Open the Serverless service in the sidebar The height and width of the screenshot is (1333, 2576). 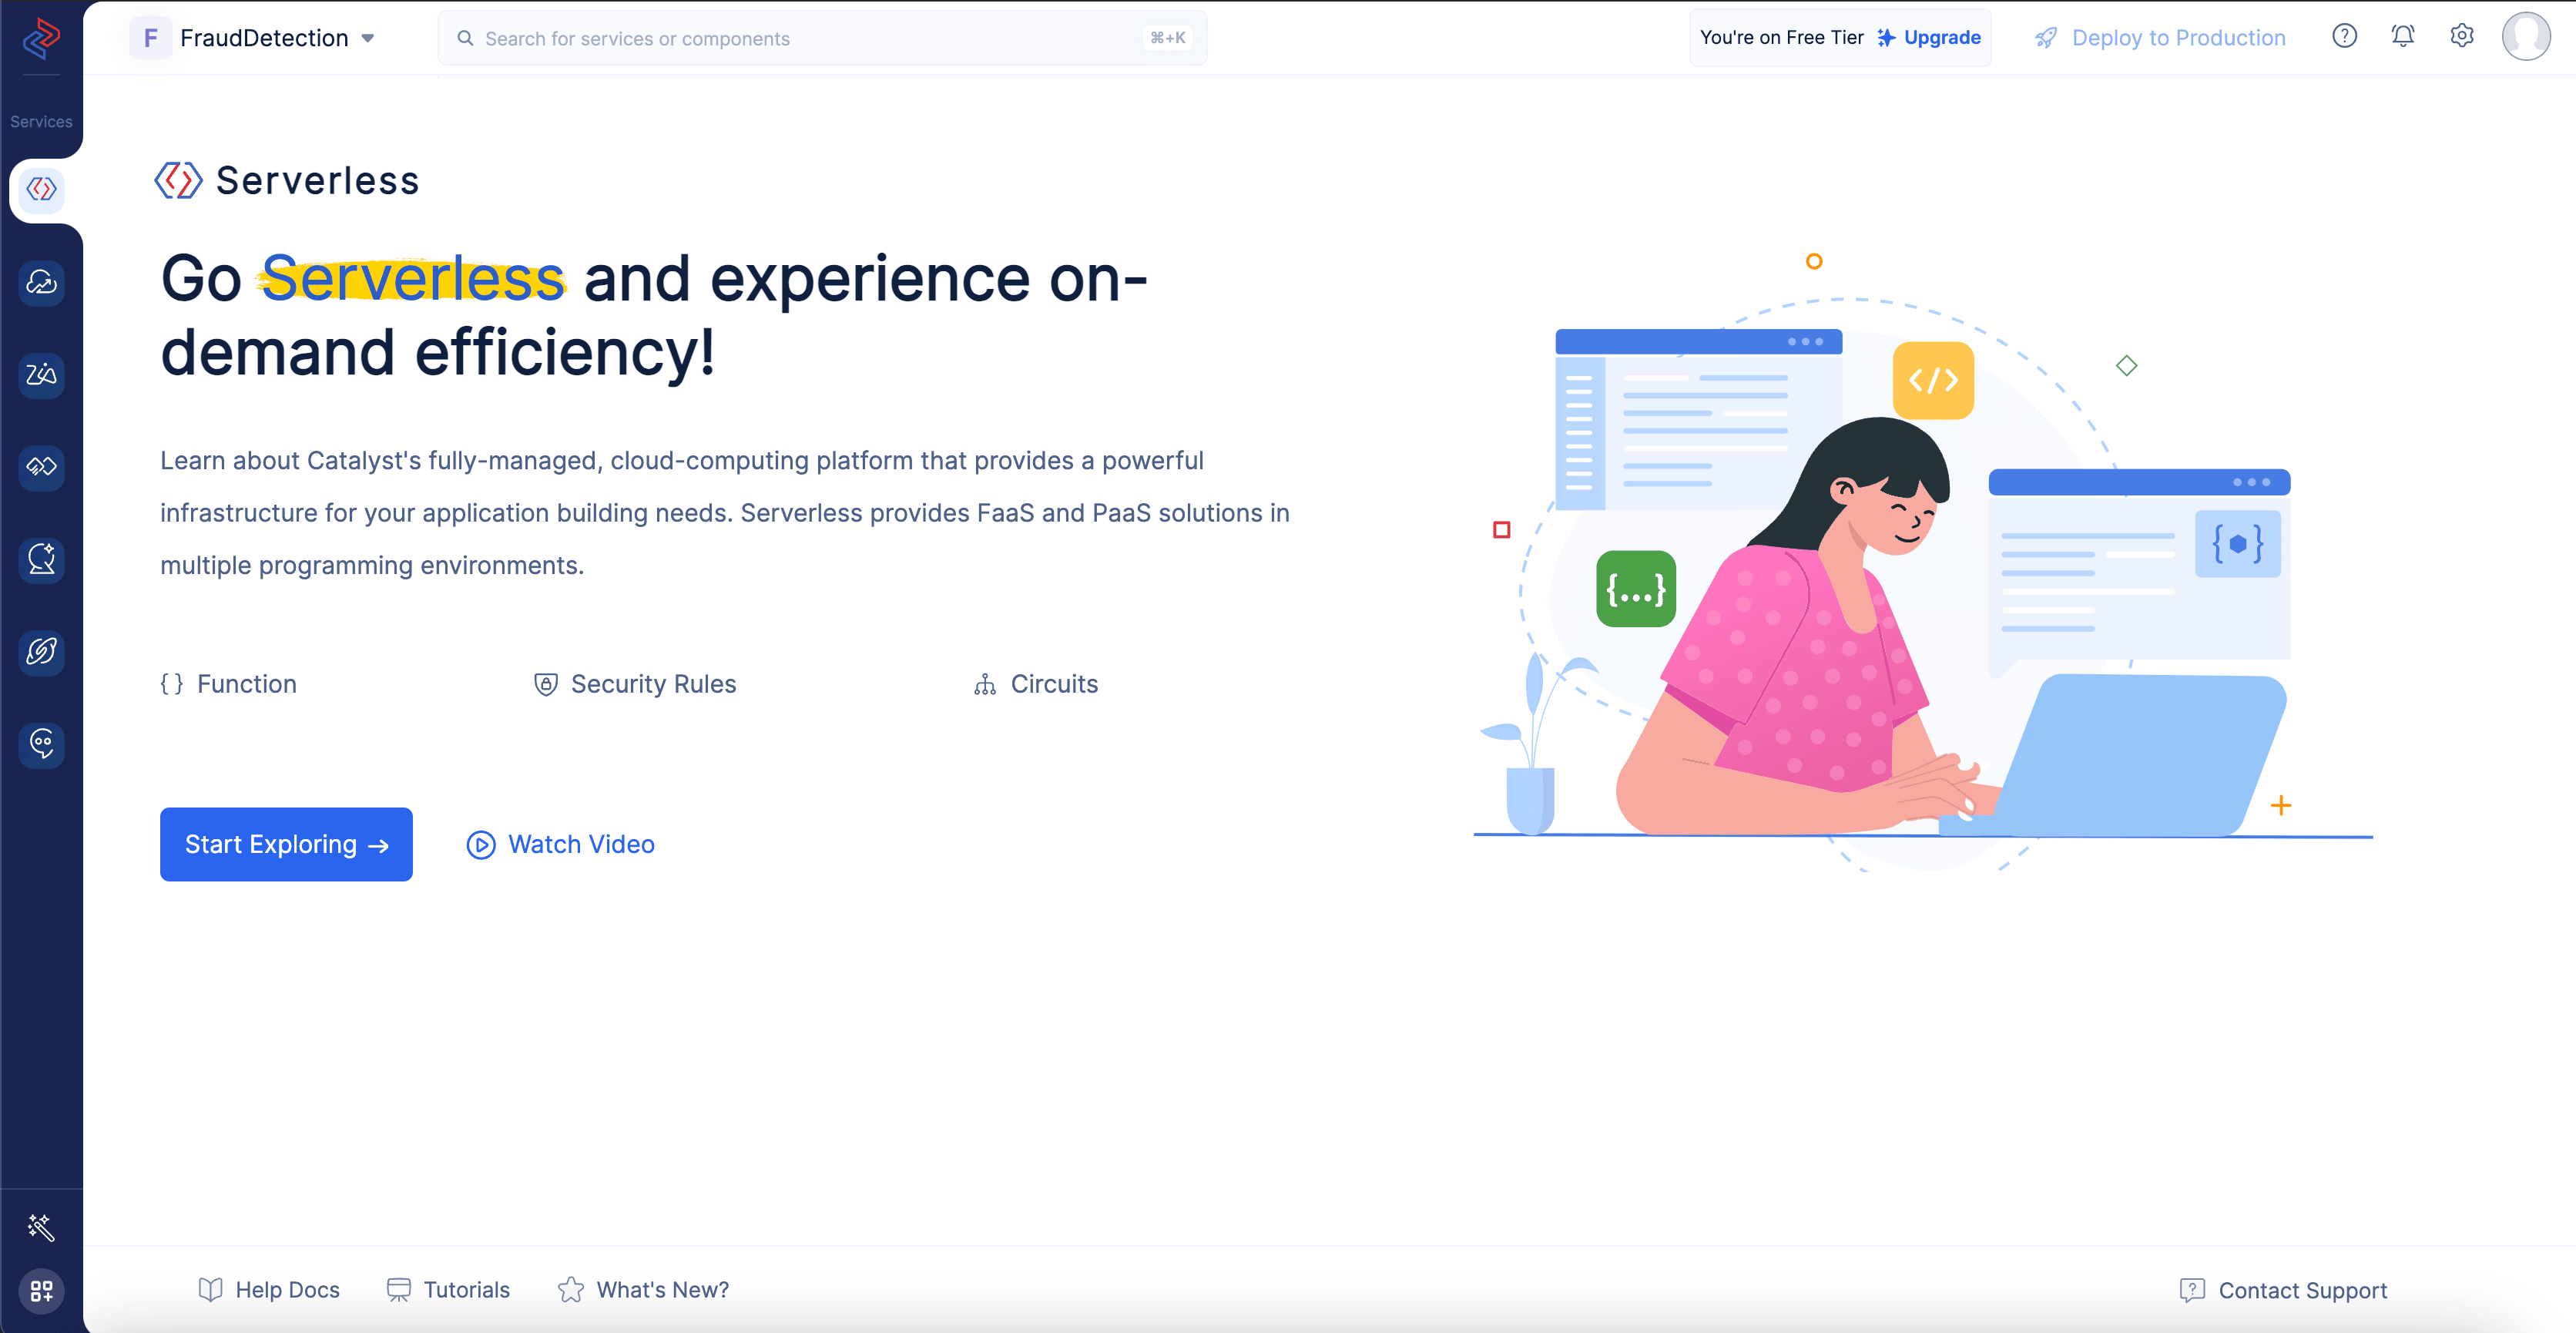pos(41,189)
